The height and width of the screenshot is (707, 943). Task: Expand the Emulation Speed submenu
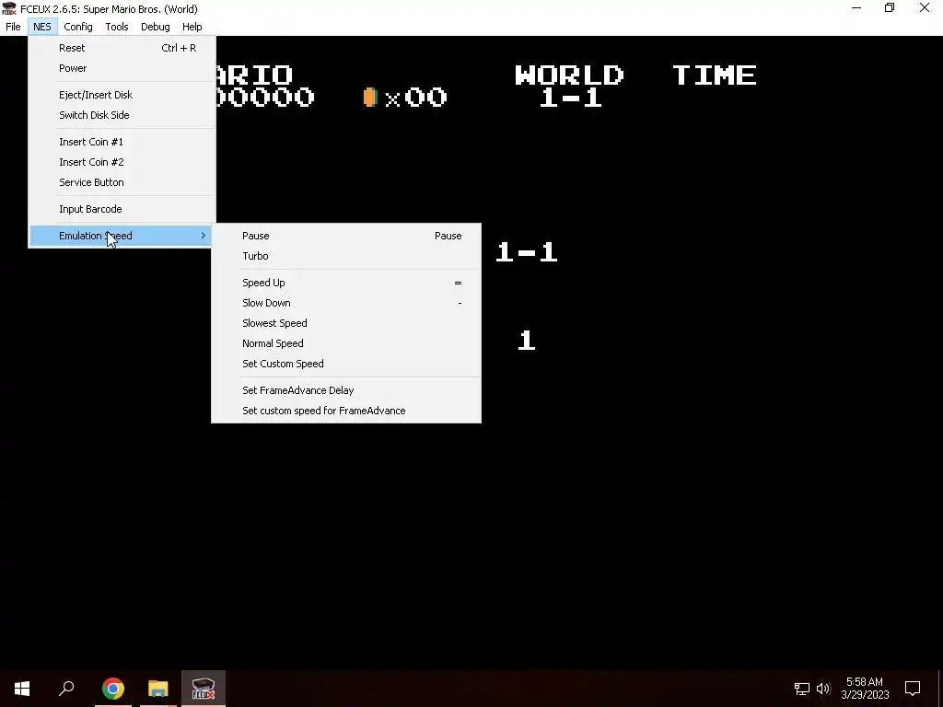[x=122, y=236]
